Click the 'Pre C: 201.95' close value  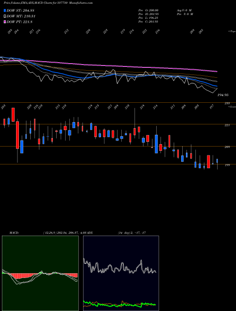point(148,22)
